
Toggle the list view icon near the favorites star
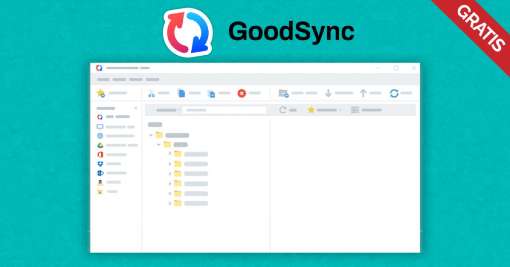[356, 110]
